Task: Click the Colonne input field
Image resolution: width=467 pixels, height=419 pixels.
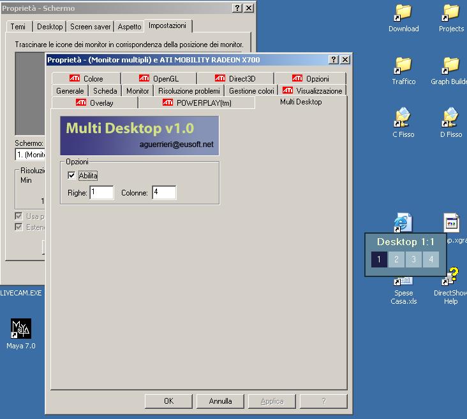Action: pyautogui.click(x=164, y=192)
